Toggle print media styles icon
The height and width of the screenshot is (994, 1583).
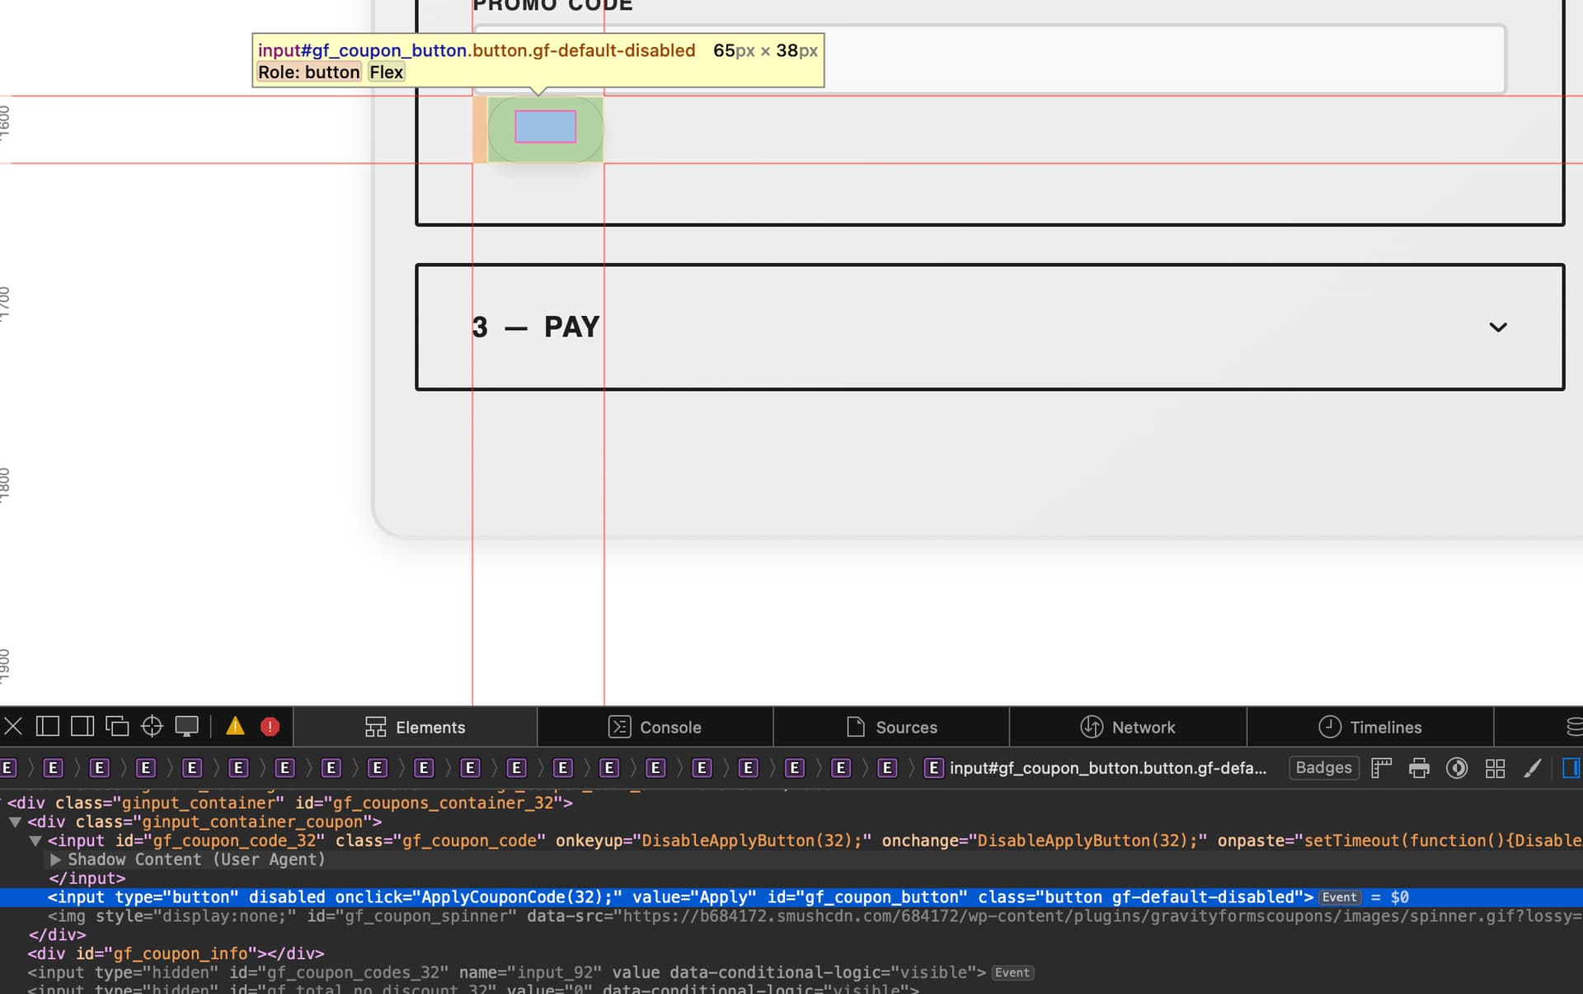[1419, 769]
